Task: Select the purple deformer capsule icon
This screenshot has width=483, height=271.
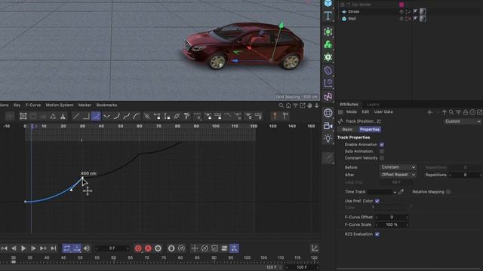Action: (328, 70)
